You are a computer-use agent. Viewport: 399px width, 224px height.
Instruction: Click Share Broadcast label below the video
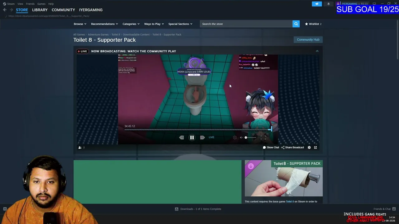pyautogui.click(x=295, y=147)
